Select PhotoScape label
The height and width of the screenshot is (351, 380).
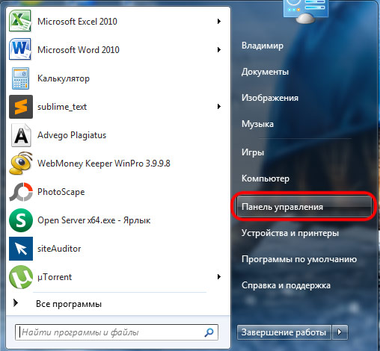coord(61,192)
